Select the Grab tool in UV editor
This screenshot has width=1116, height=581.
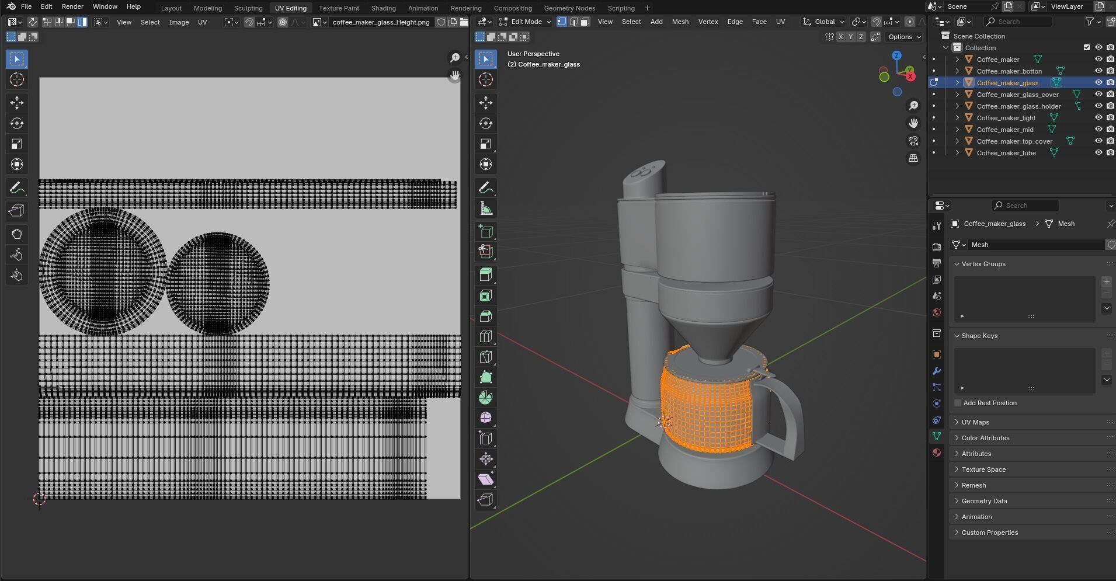click(16, 234)
